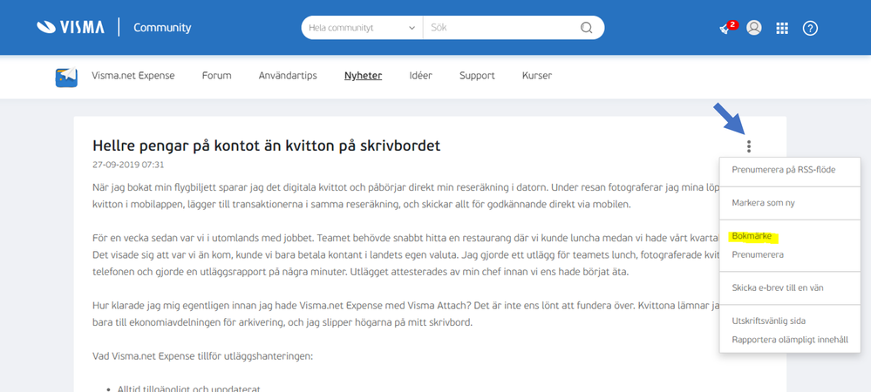Open the Forum tab
This screenshot has width=871, height=392.
[216, 76]
